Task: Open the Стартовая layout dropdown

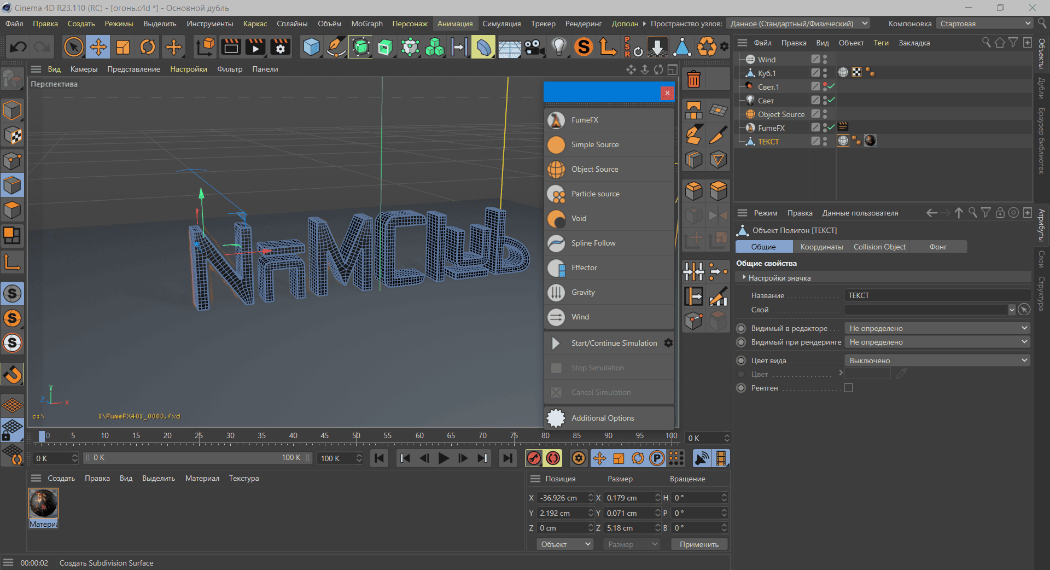Action: point(985,24)
